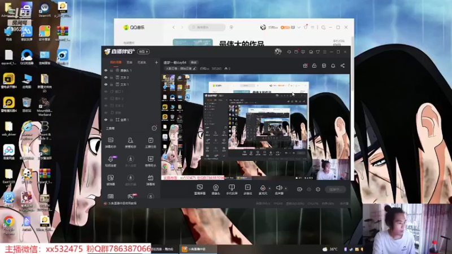This screenshot has height=254, width=452.
Task: Hide the 文本 2 layer
Action: coord(106,77)
